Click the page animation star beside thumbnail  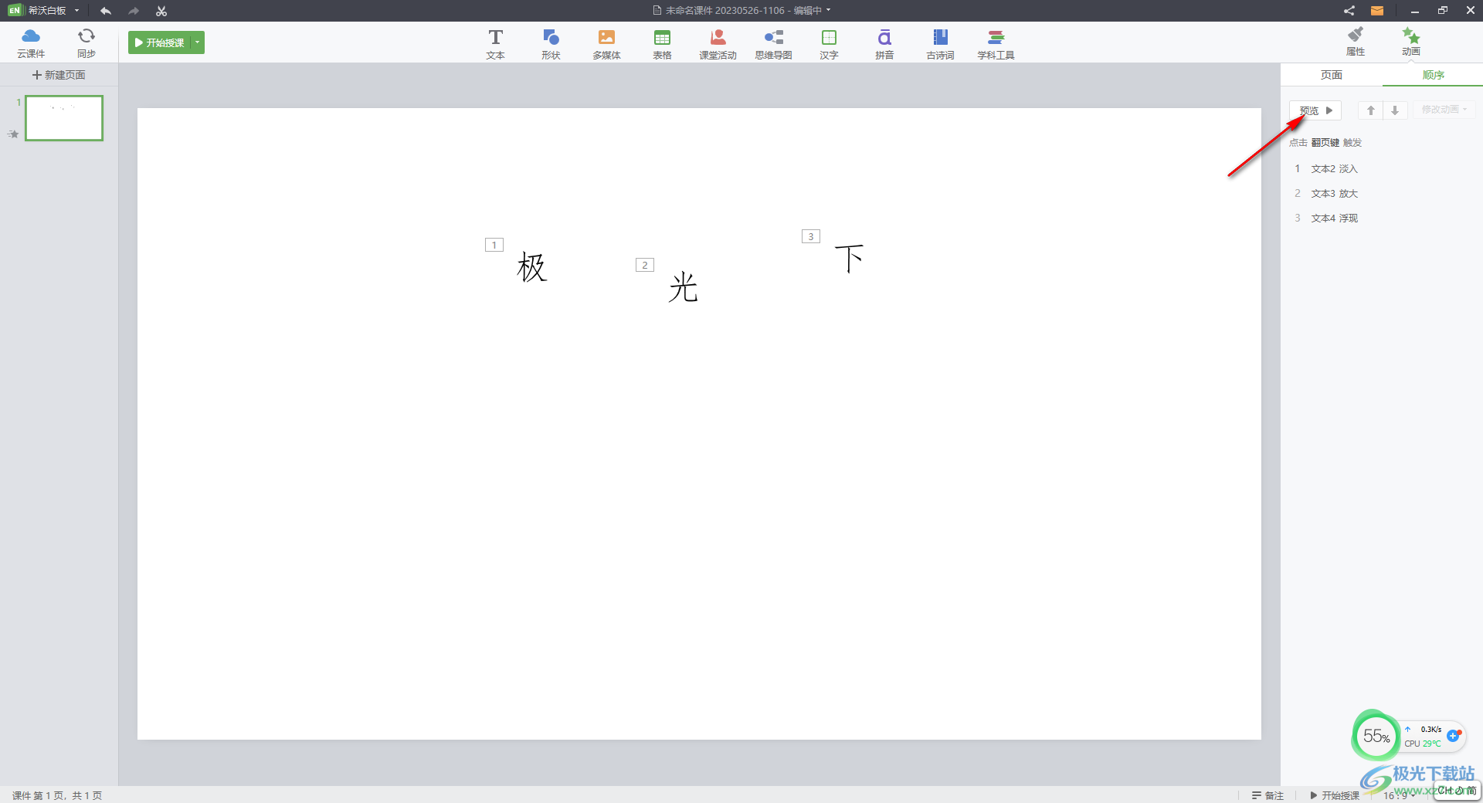coord(13,134)
